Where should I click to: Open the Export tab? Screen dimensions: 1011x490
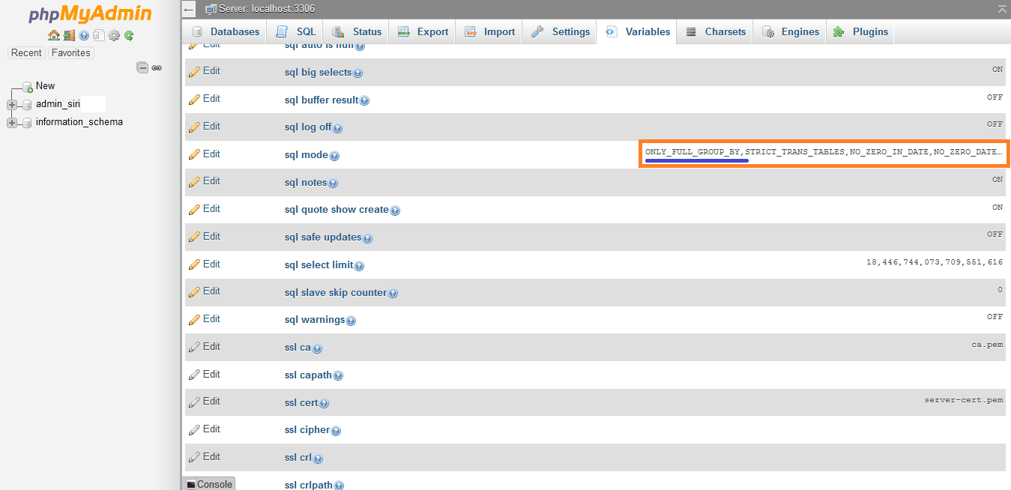[423, 31]
